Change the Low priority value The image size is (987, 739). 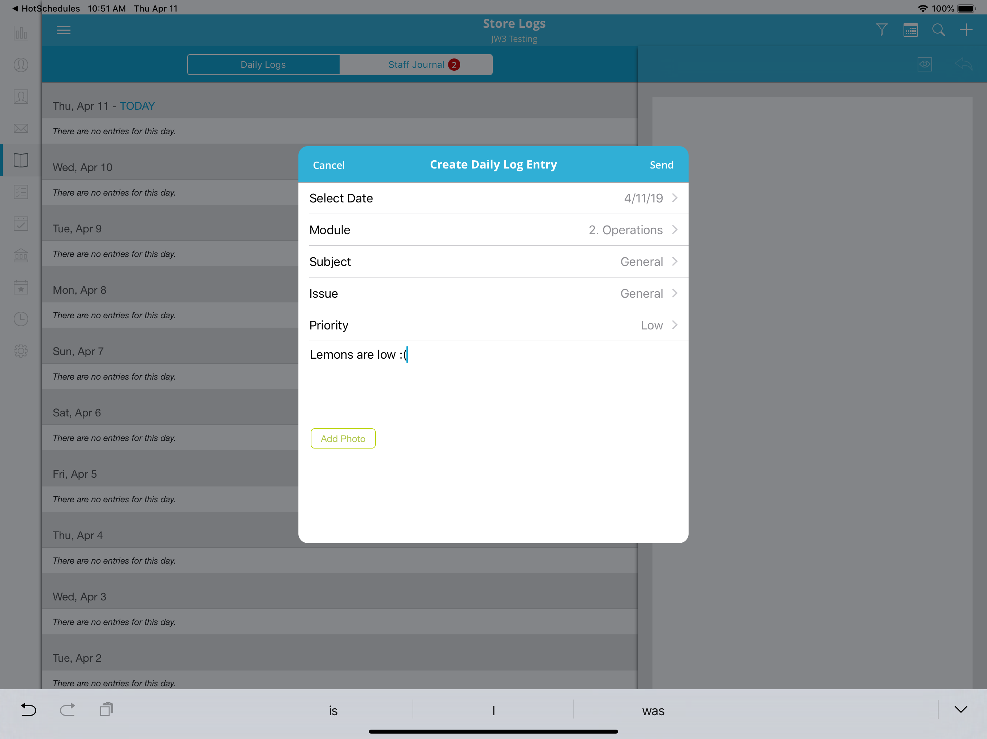pyautogui.click(x=652, y=325)
